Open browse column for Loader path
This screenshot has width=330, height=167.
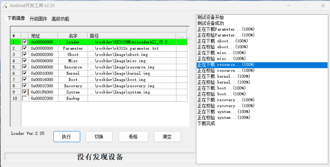coord(182,42)
